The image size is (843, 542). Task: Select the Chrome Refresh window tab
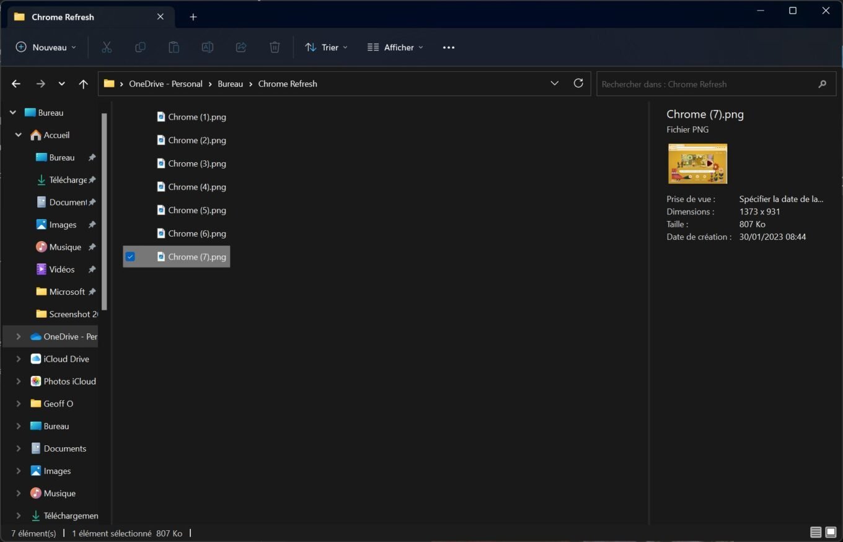tap(90, 17)
